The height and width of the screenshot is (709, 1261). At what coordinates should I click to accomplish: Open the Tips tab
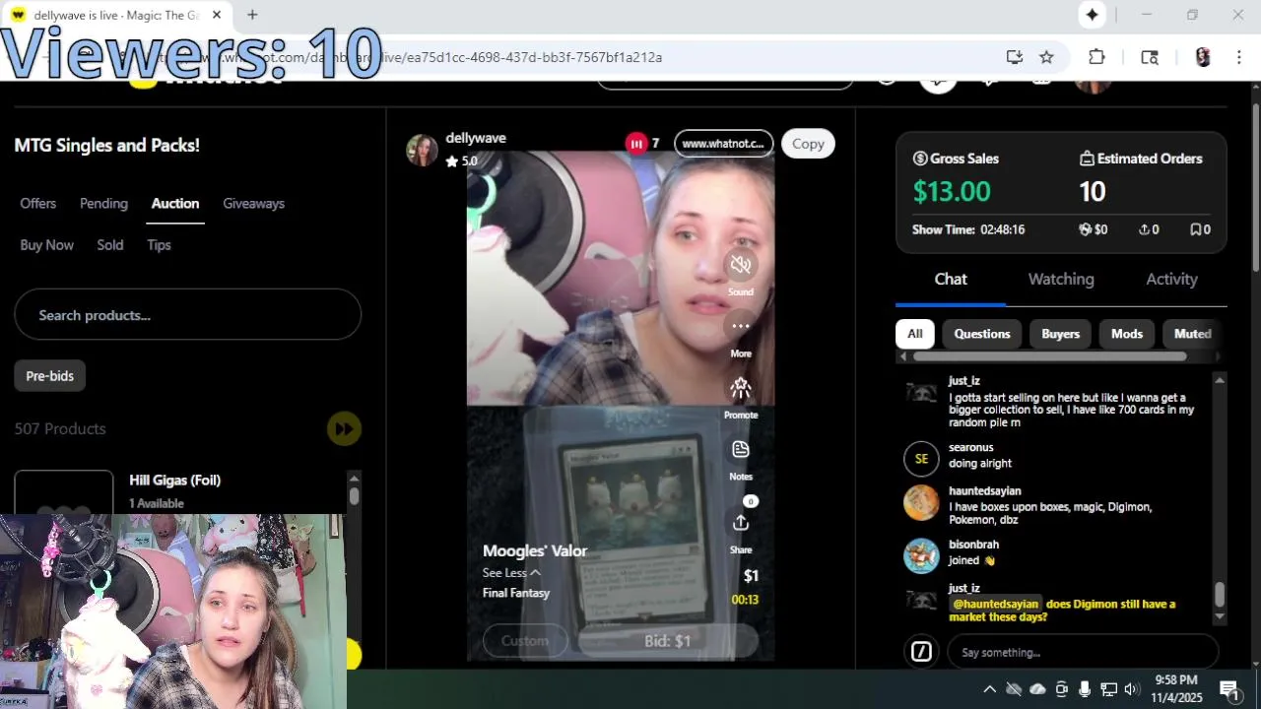[x=159, y=245]
